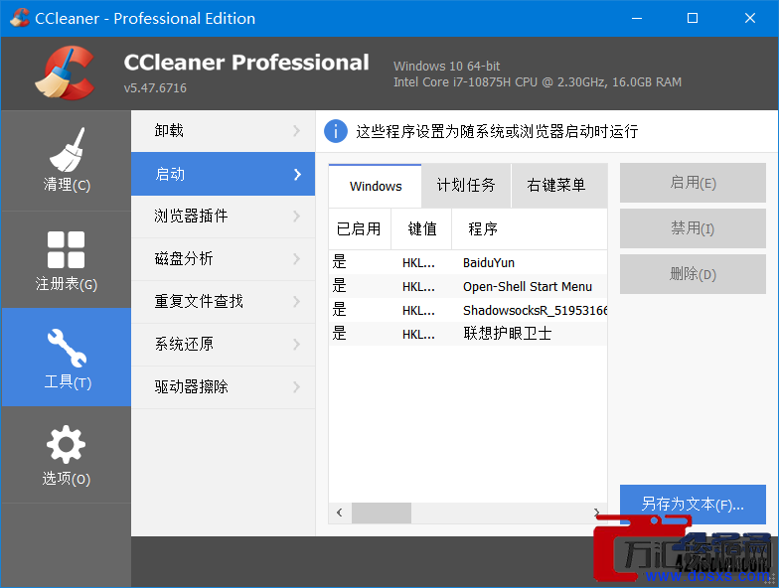Sort by the 已启用 column header

360,228
